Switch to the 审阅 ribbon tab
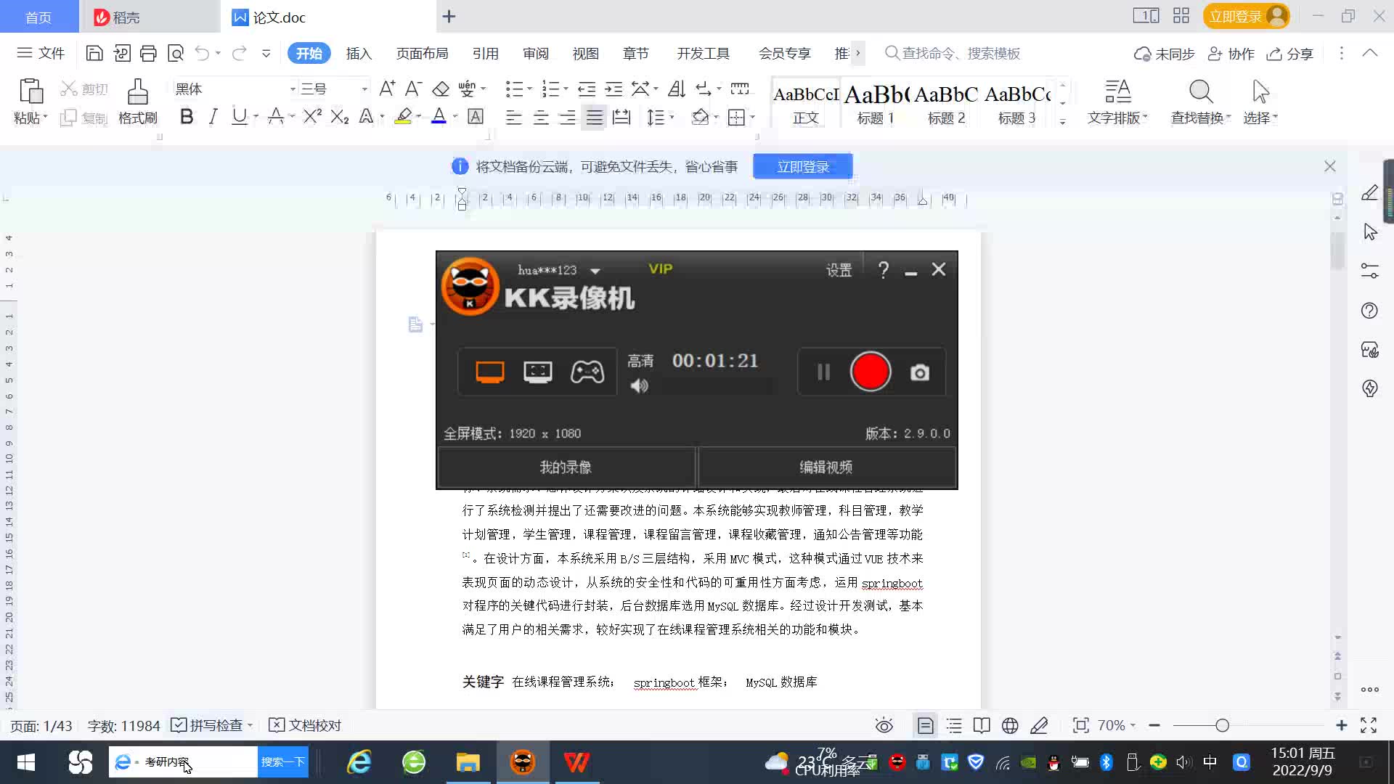1394x784 pixels. [x=535, y=54]
